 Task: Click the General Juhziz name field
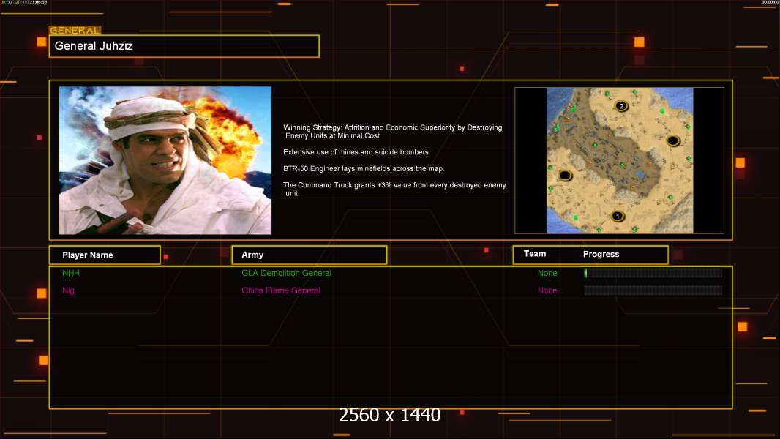[x=184, y=46]
